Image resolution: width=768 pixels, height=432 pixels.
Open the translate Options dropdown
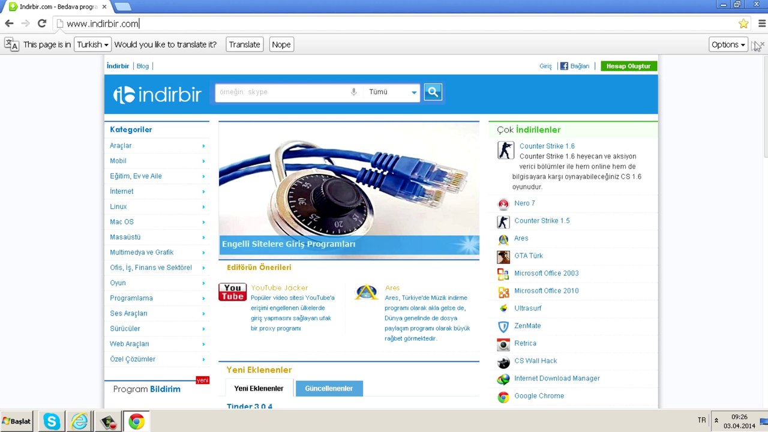(x=728, y=44)
